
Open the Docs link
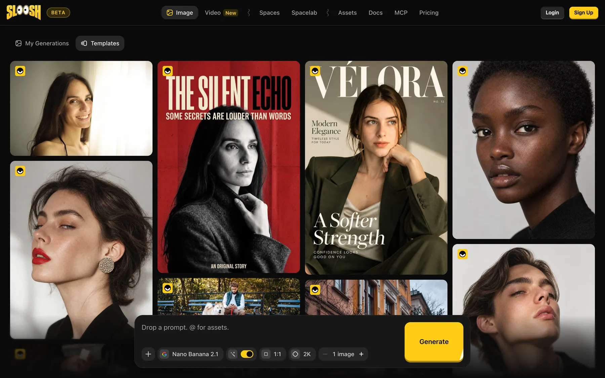375,13
